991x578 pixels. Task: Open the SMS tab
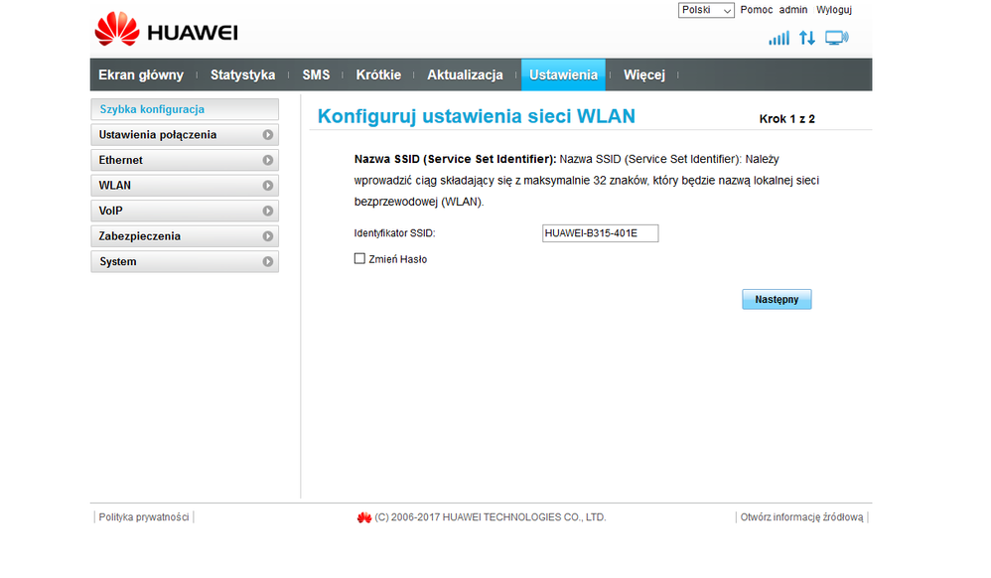click(316, 74)
